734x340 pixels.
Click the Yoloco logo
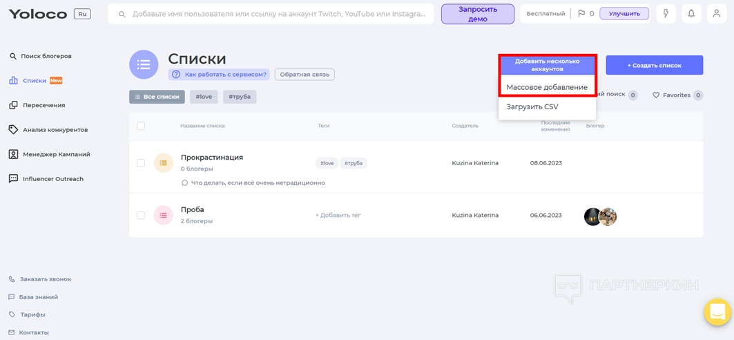[x=38, y=14]
